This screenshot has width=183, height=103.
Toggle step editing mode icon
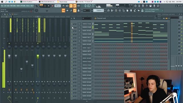pyautogui.click(x=71, y=11)
